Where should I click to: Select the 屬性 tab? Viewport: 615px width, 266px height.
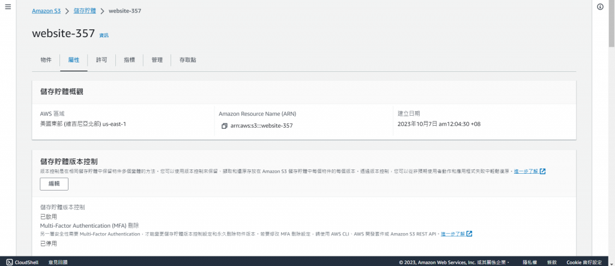(x=74, y=61)
